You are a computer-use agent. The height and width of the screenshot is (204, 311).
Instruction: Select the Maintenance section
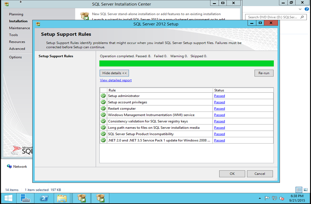[x=20, y=28]
